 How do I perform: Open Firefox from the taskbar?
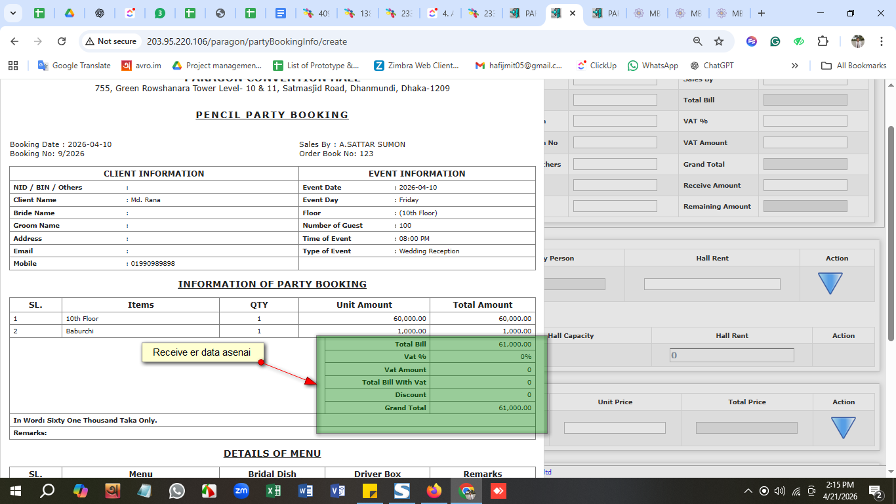tap(434, 491)
